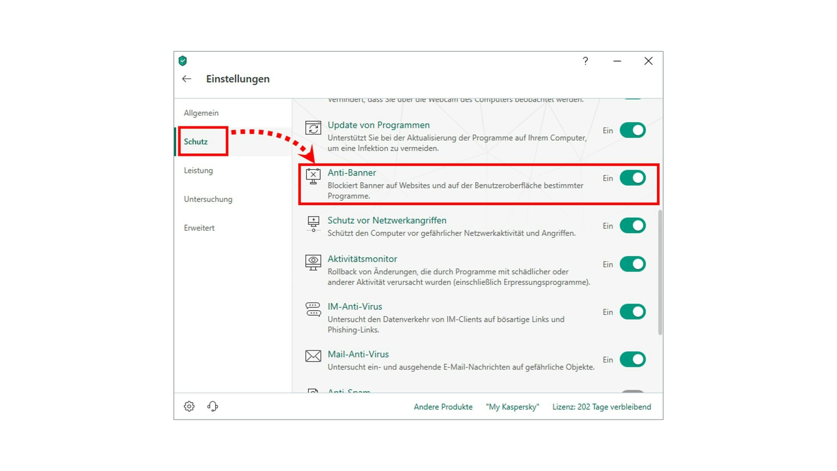Open help via the question mark icon
Screen dimensions: 837x471
click(585, 61)
